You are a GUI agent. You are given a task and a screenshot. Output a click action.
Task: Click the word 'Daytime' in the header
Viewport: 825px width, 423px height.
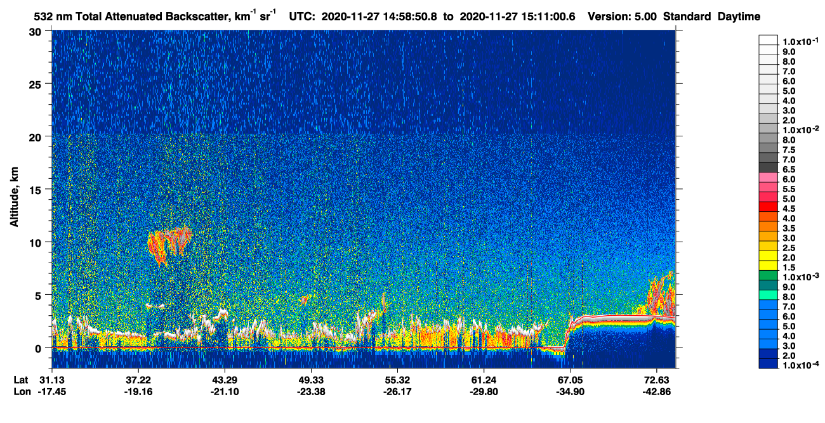coord(739,17)
